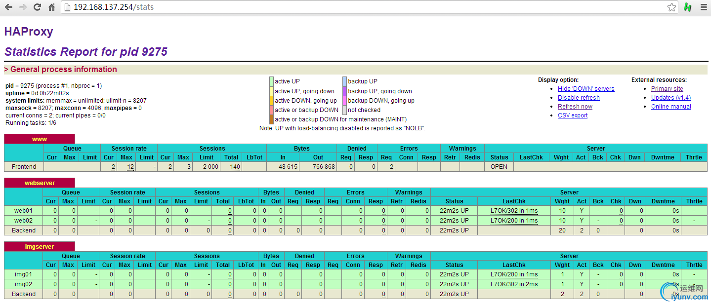
Task: Click the Frontend row label in www
Action: (x=24, y=167)
